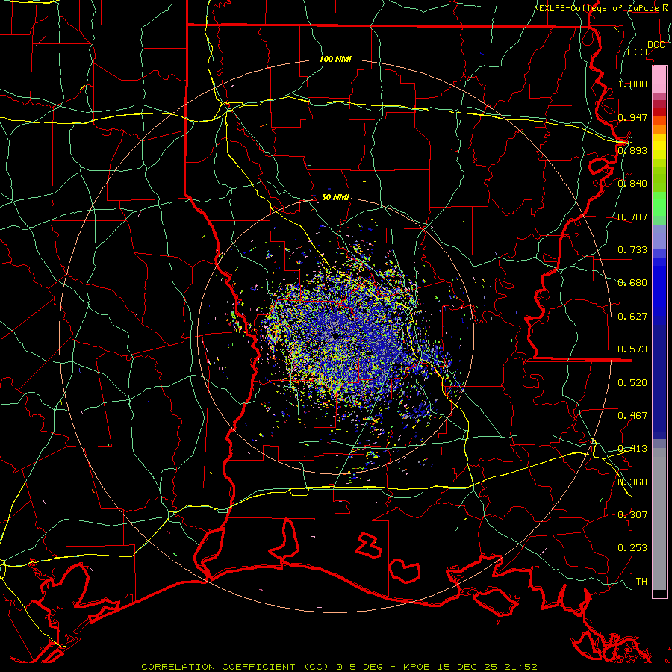Select the 0.467 legend value
This screenshot has height=672, width=672.
(632, 416)
